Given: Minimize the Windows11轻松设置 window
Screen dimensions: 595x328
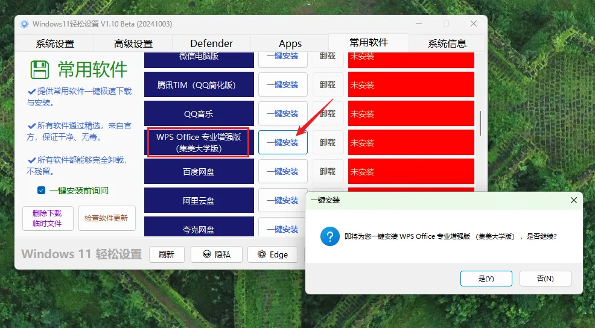Looking at the screenshot, I should (x=419, y=24).
